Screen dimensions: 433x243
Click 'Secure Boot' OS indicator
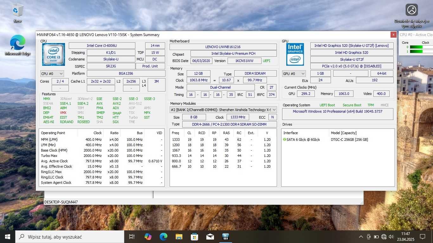(352, 105)
